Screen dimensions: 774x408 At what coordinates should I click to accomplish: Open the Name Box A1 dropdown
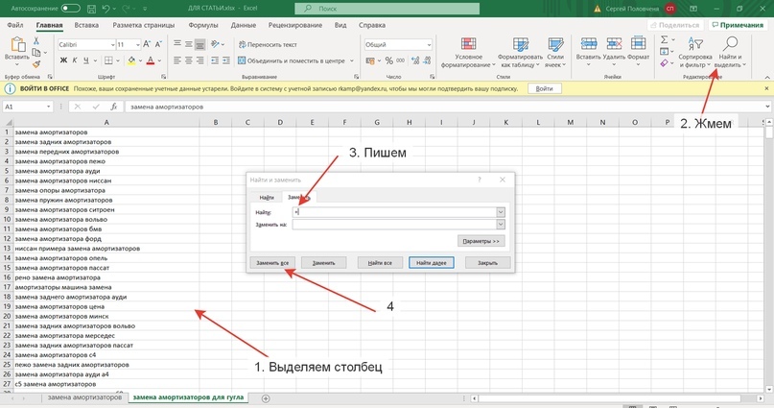pyautogui.click(x=48, y=107)
